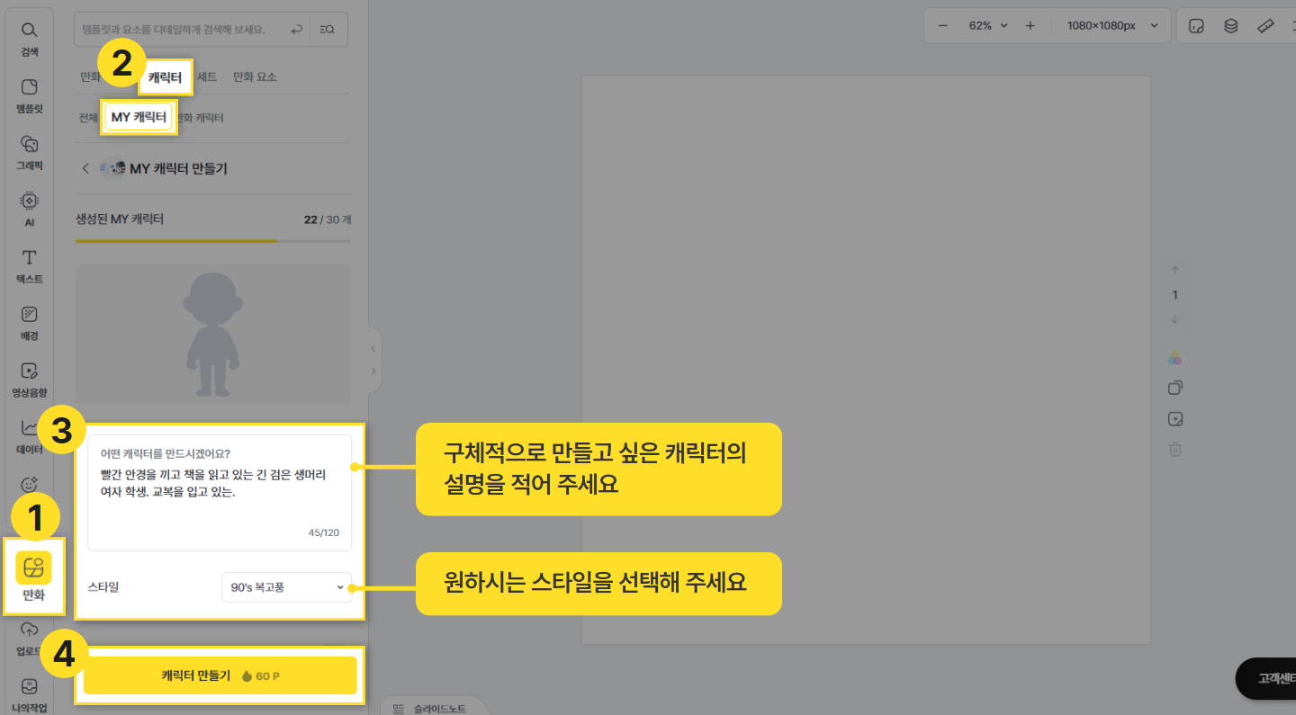1296x715 pixels.
Task: Select the 전체 sub-tab
Action: (88, 118)
